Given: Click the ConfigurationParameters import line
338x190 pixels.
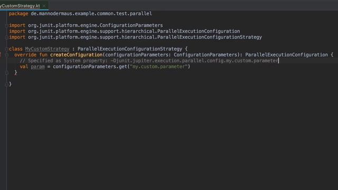Looking at the screenshot, I should coord(86,25).
